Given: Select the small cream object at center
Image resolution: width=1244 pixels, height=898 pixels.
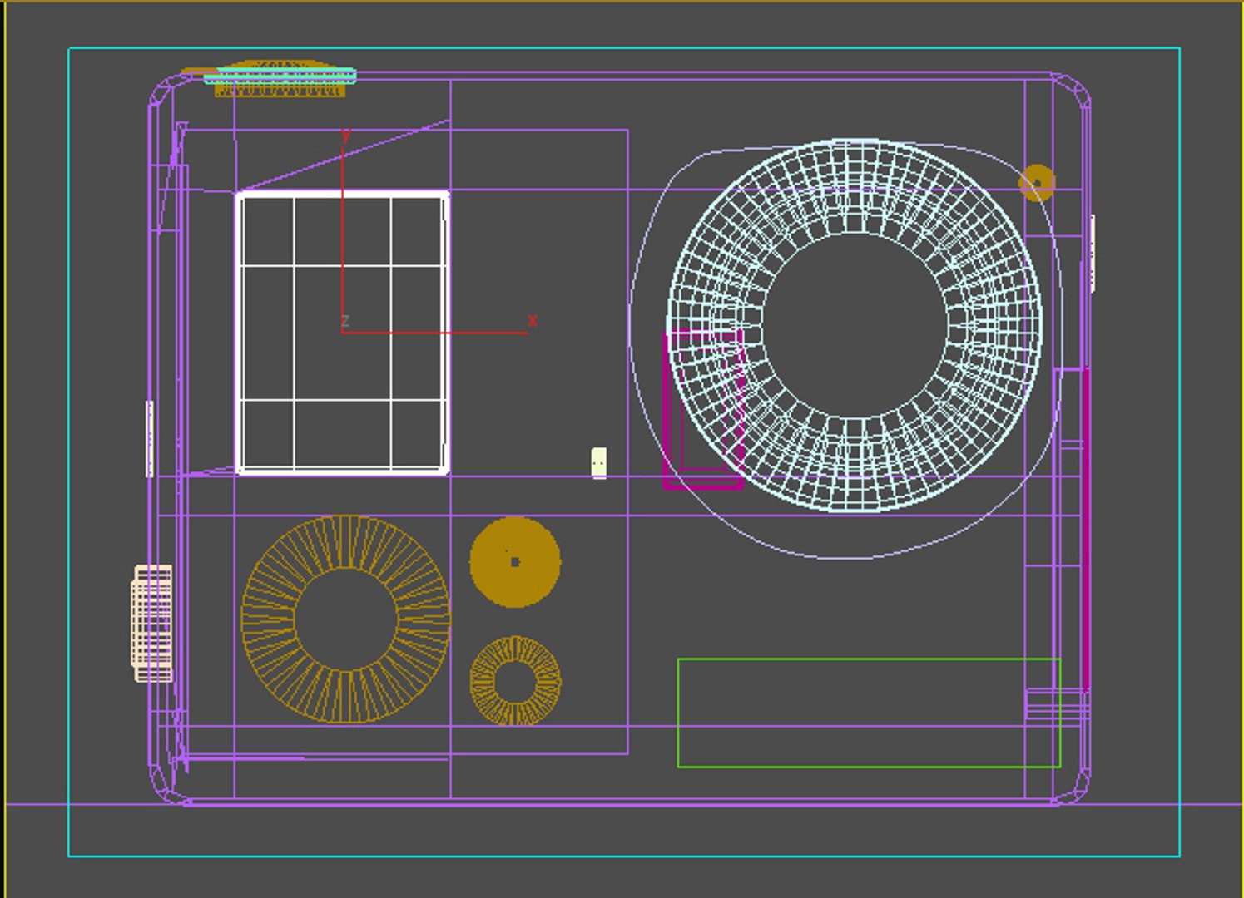Looking at the screenshot, I should (x=599, y=462).
